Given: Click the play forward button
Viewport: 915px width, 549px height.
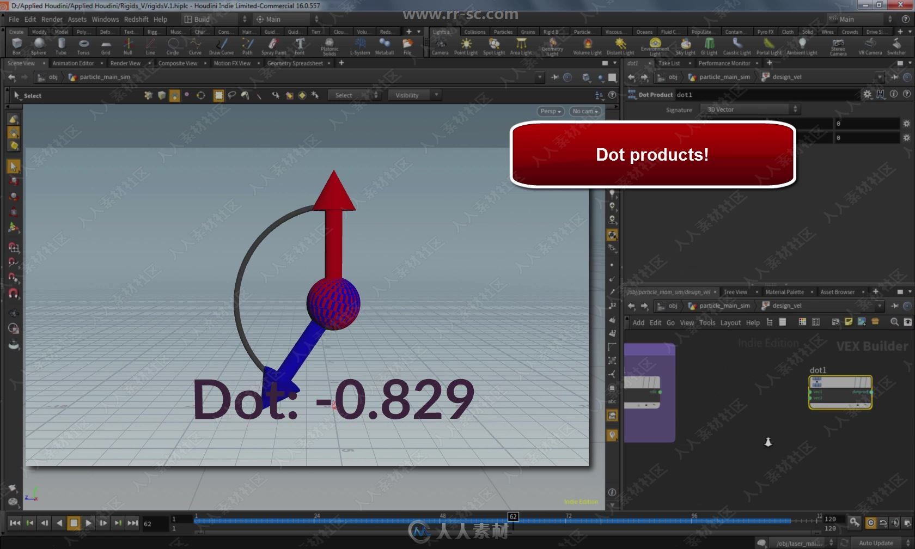Looking at the screenshot, I should 88,523.
